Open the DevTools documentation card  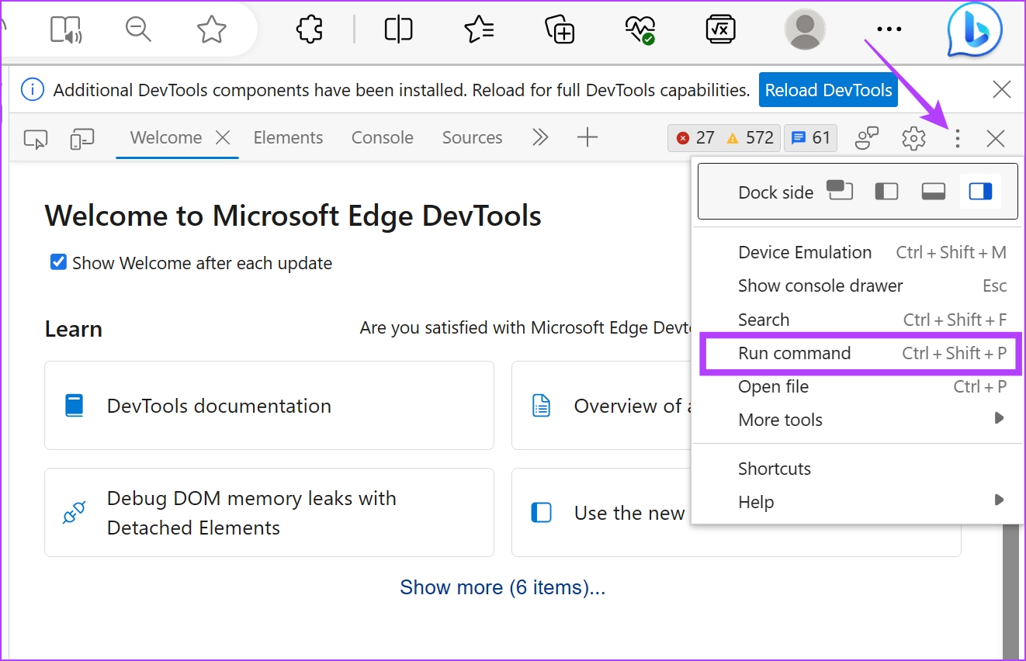click(269, 405)
